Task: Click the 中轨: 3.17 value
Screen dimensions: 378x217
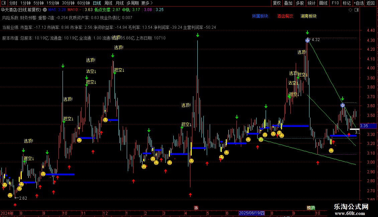Action: [x=131, y=10]
